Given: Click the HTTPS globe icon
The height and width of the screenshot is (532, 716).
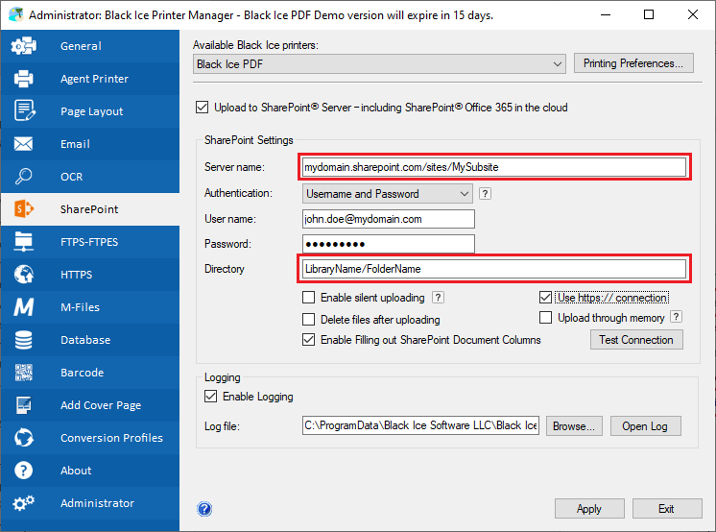Looking at the screenshot, I should point(24,275).
